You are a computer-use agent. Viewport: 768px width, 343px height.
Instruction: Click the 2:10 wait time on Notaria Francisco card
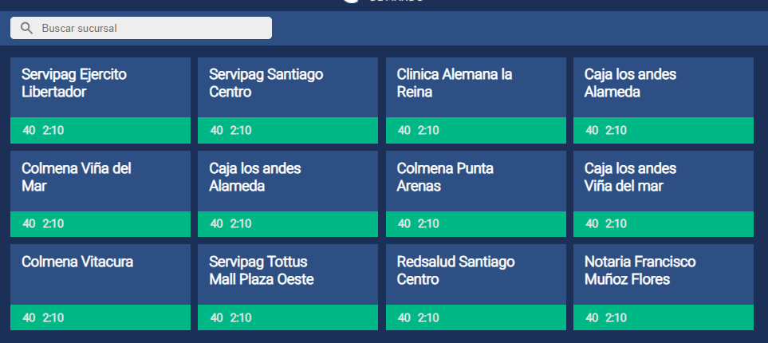(616, 317)
